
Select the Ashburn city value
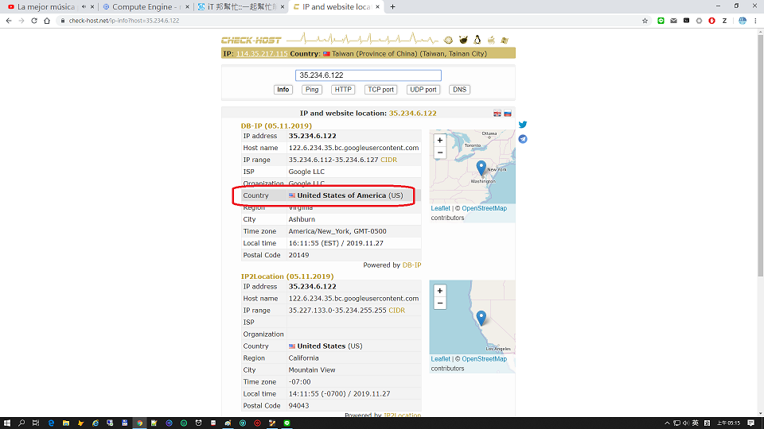coord(302,219)
